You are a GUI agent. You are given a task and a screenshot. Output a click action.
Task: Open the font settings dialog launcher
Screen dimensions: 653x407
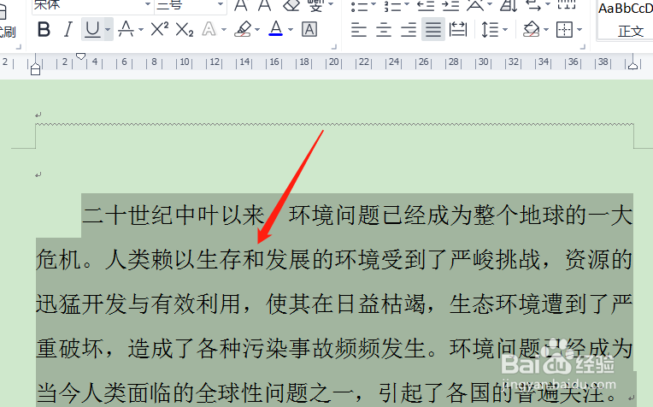click(333, 47)
